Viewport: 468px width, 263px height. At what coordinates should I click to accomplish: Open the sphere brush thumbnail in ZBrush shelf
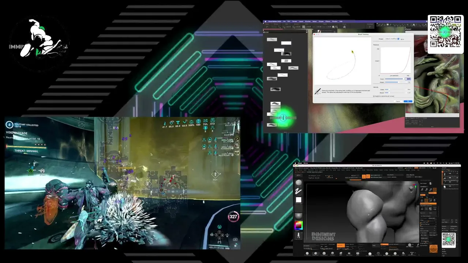coord(299,183)
